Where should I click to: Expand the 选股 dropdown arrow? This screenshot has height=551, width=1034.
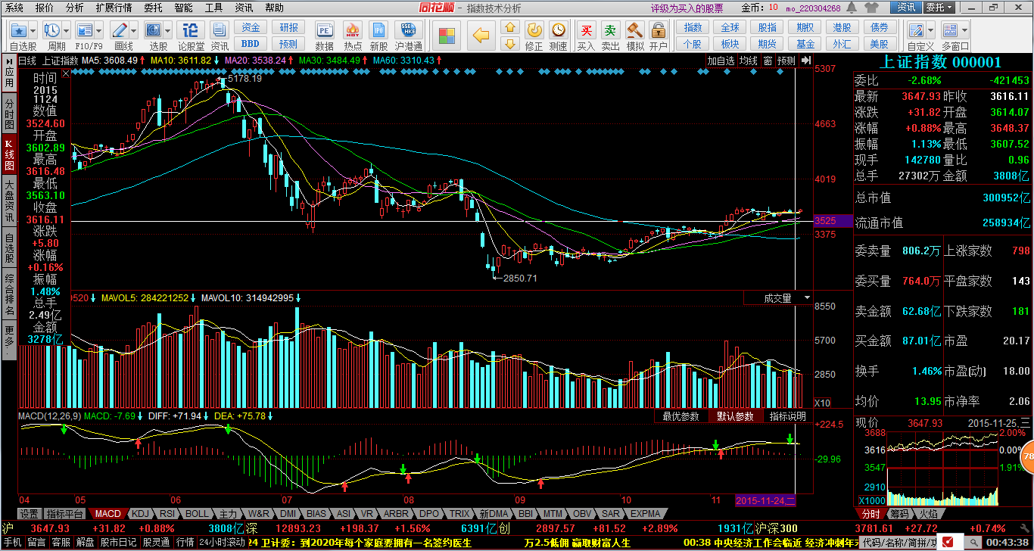(x=168, y=31)
